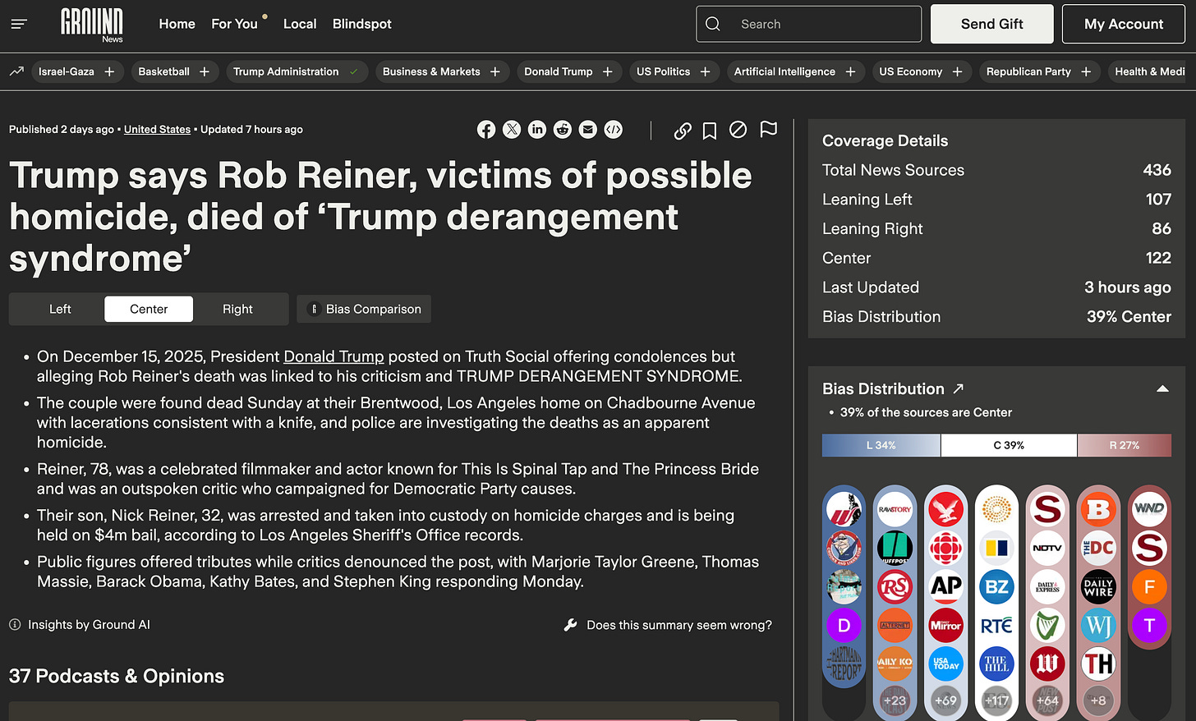Open the Blindspot nav item
The width and height of the screenshot is (1196, 721).
[x=361, y=24]
